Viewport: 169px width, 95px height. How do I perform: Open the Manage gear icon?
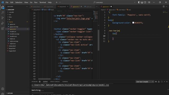3,94
